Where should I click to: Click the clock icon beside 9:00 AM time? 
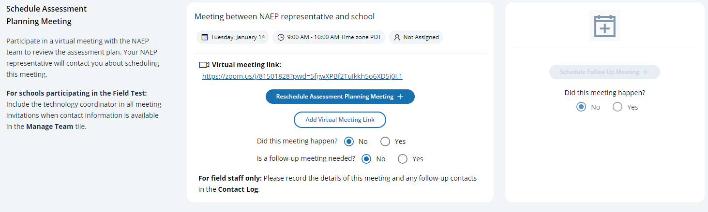pos(281,37)
